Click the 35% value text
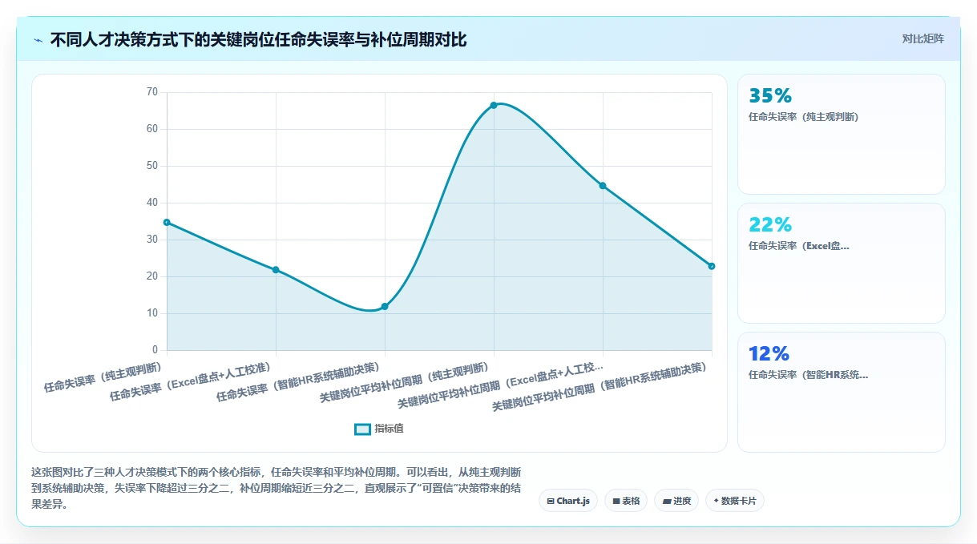Screen dimensions: 977x544 [x=770, y=95]
